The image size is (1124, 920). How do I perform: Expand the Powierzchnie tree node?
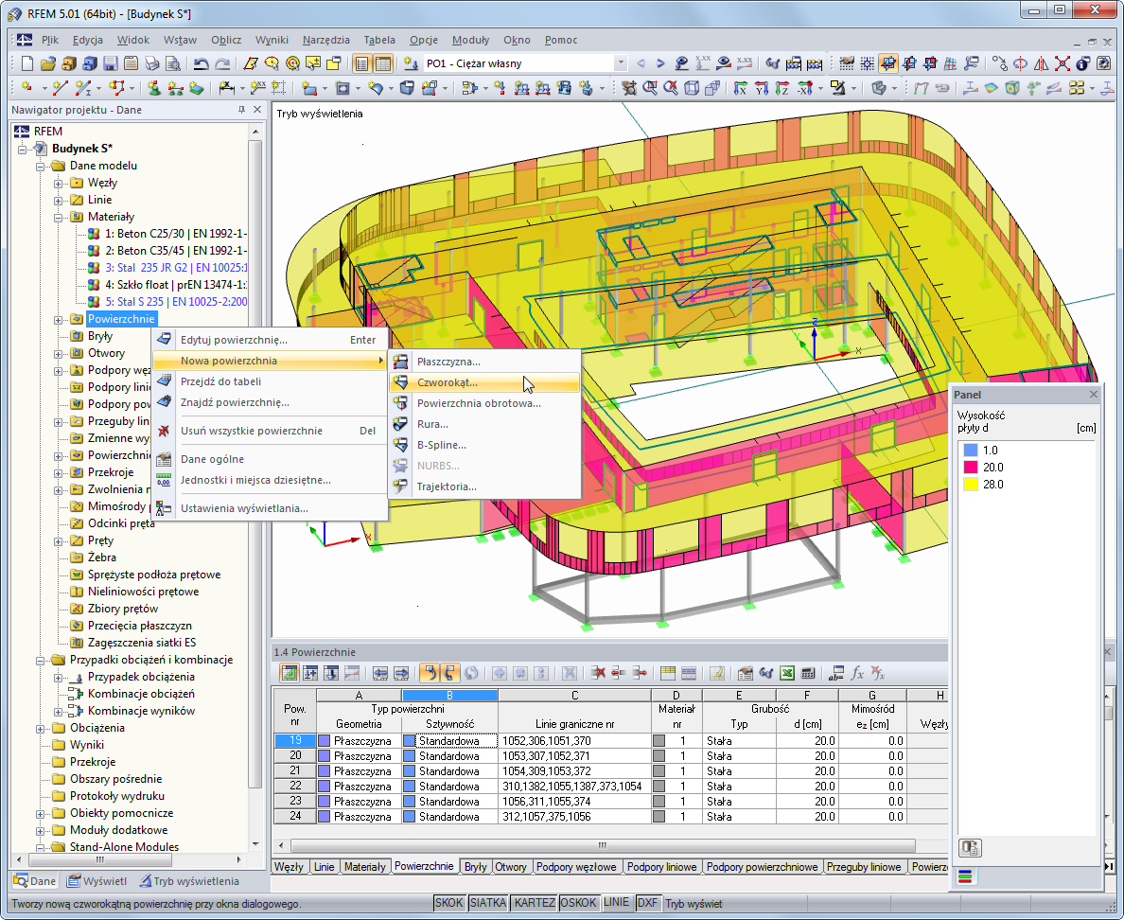(x=59, y=319)
